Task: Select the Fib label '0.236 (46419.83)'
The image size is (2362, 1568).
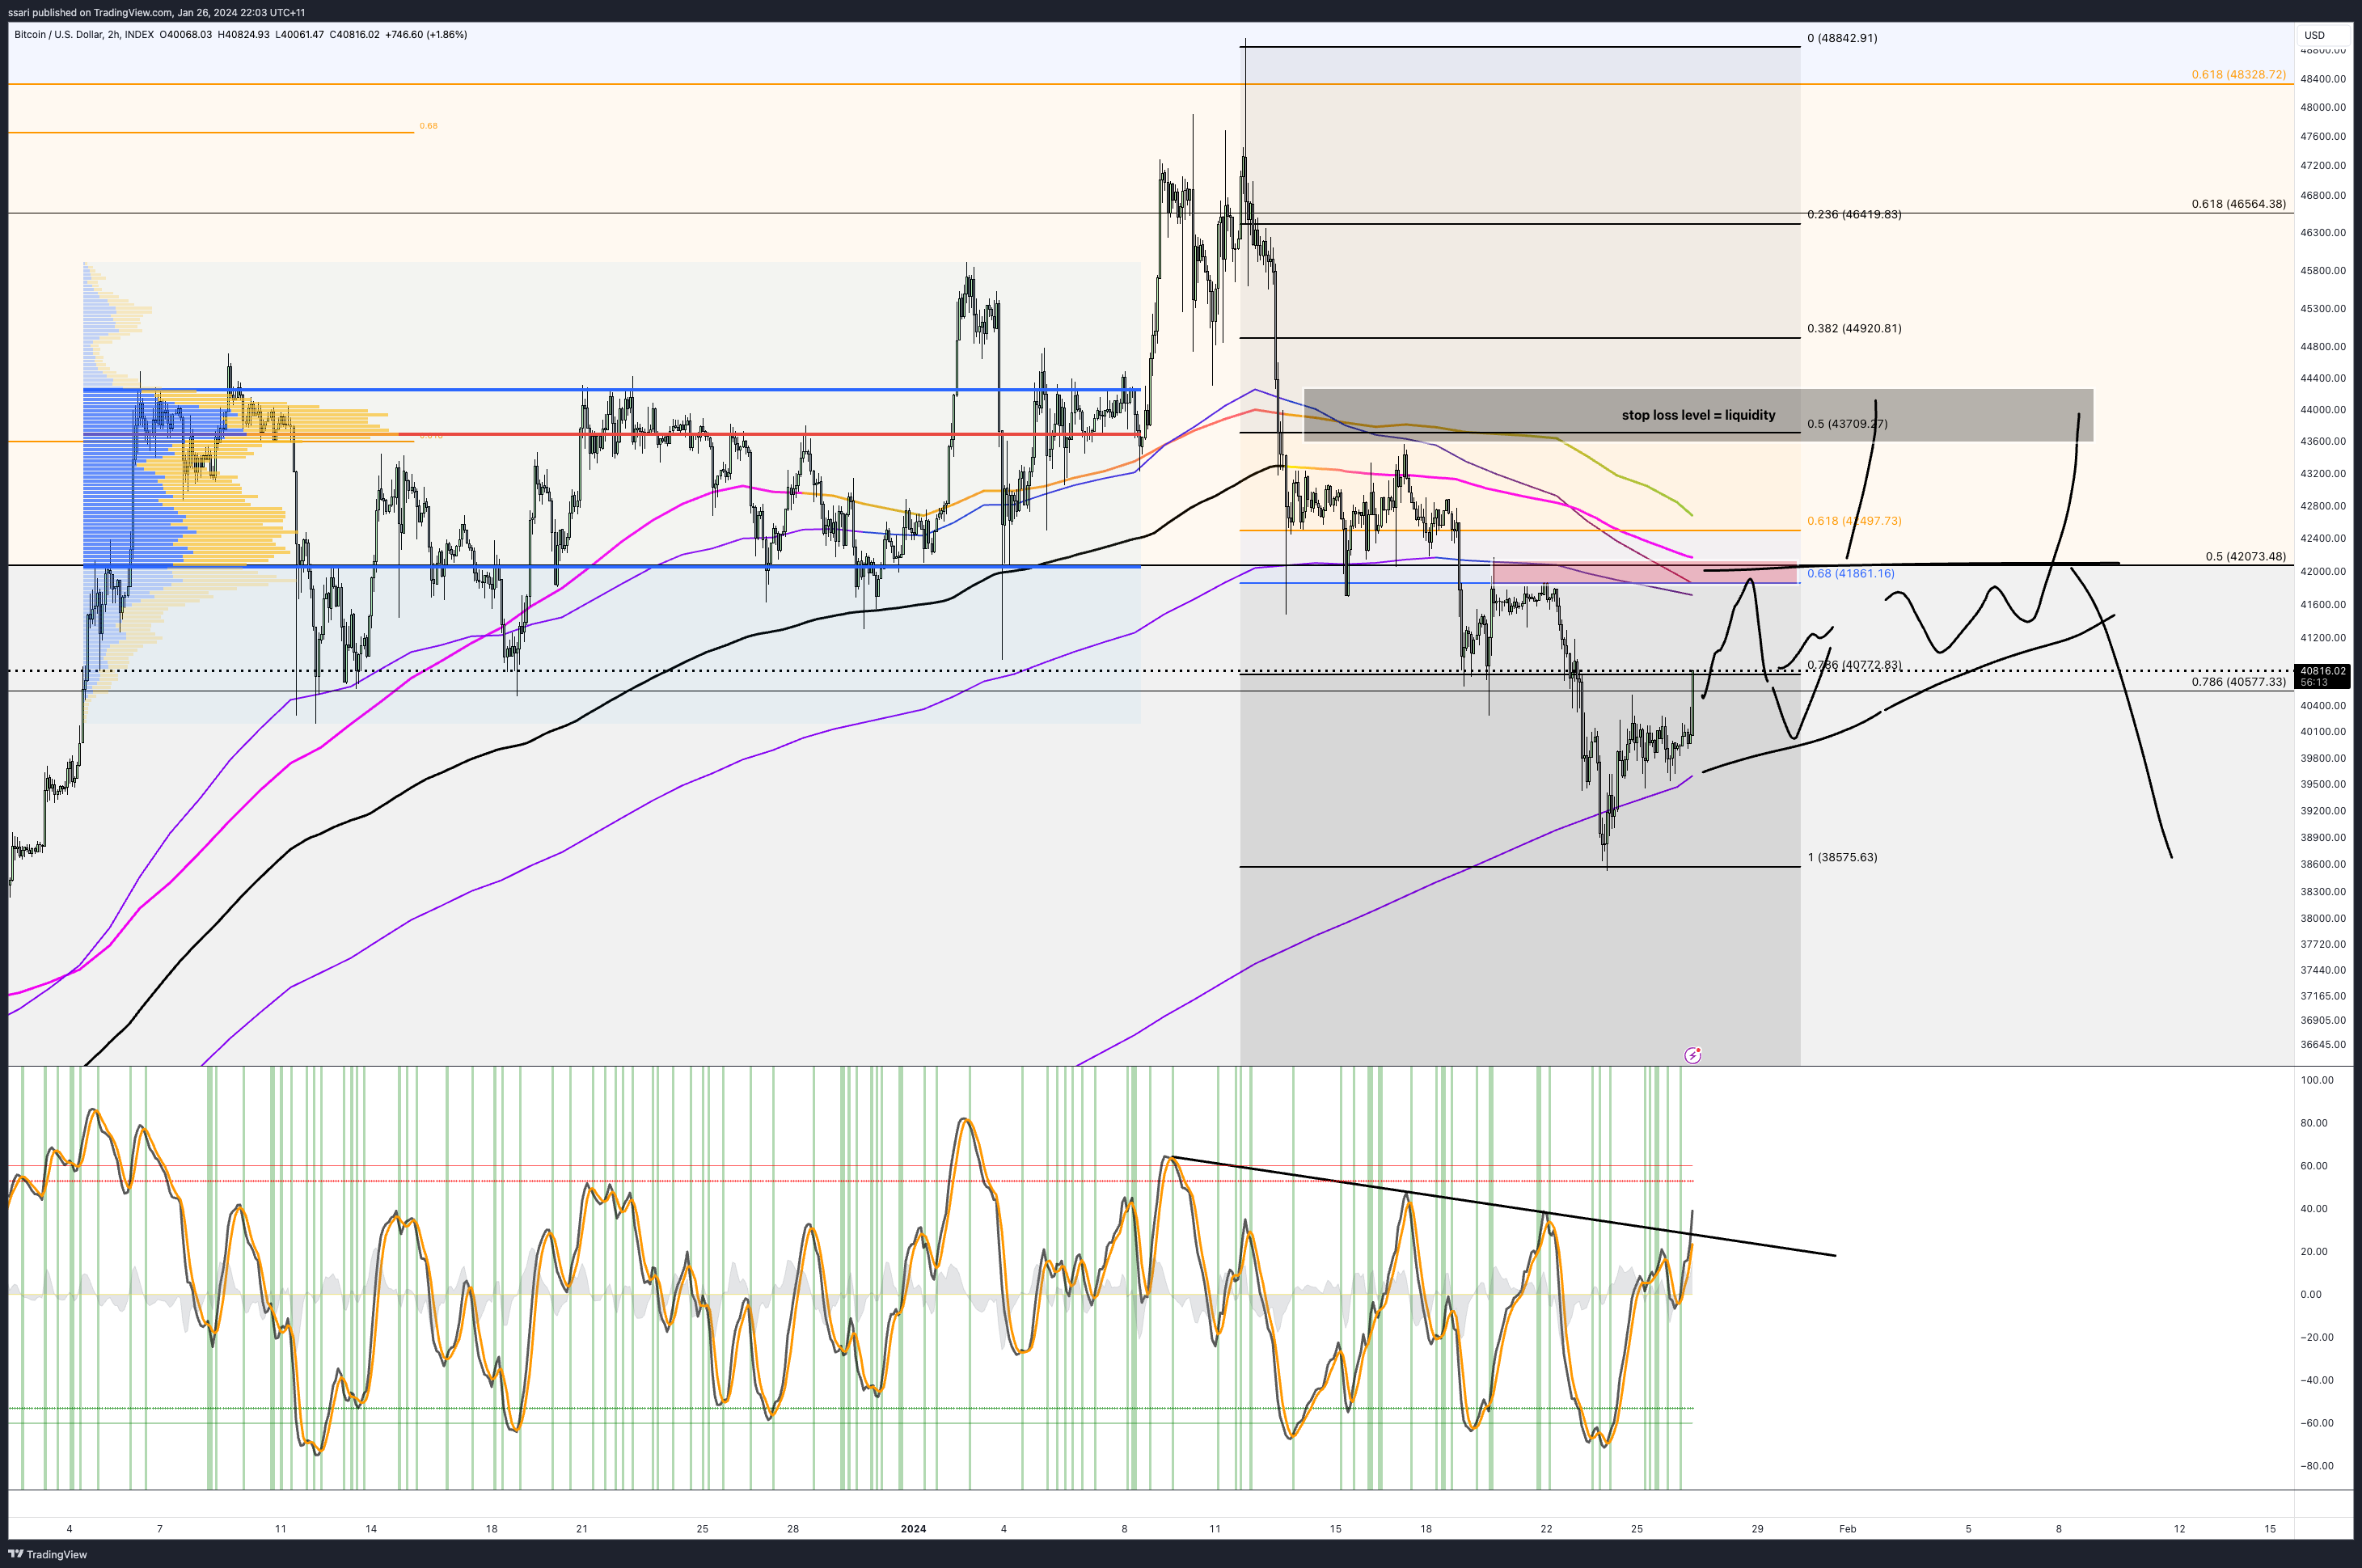Action: pyautogui.click(x=1854, y=214)
